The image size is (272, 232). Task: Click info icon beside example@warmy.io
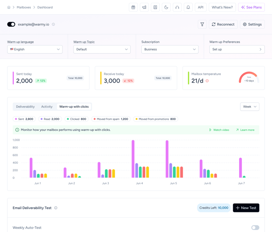click(x=54, y=24)
